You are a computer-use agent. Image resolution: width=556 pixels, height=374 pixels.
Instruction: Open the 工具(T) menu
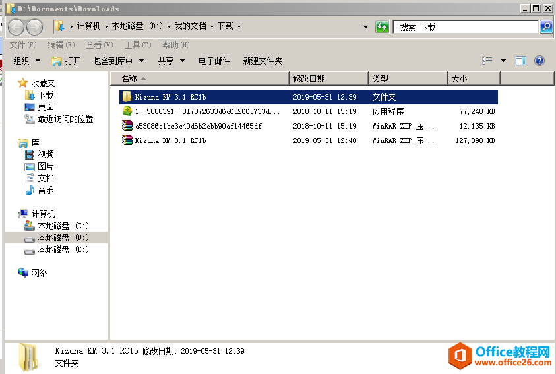(x=138, y=45)
